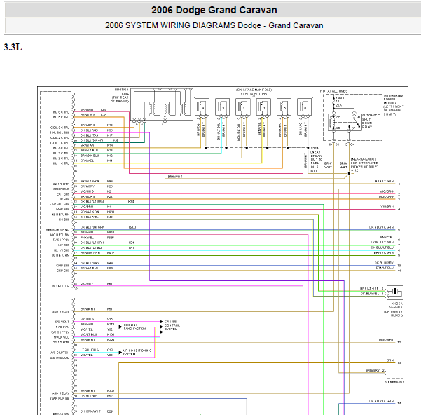The height and width of the screenshot is (415, 421).
Task: Click the "CMP SIG" pin label
Action: point(62,266)
